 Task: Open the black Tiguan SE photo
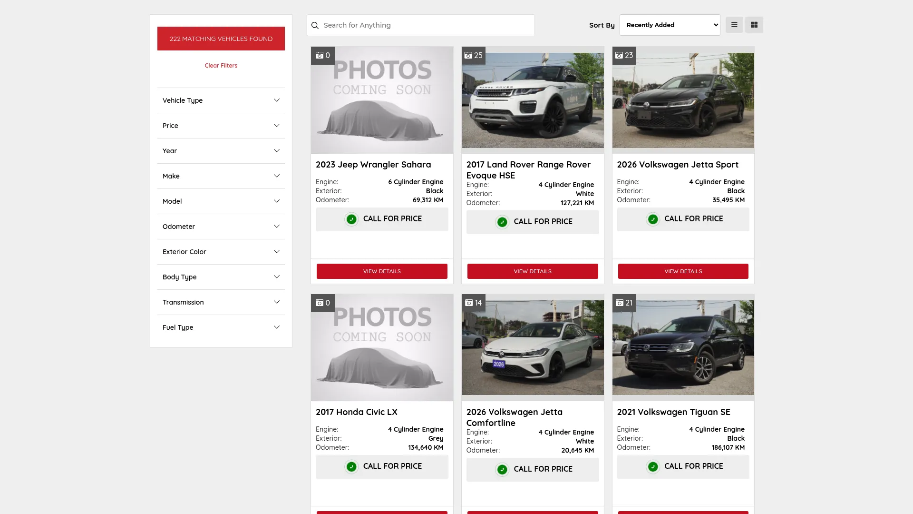coord(683,347)
